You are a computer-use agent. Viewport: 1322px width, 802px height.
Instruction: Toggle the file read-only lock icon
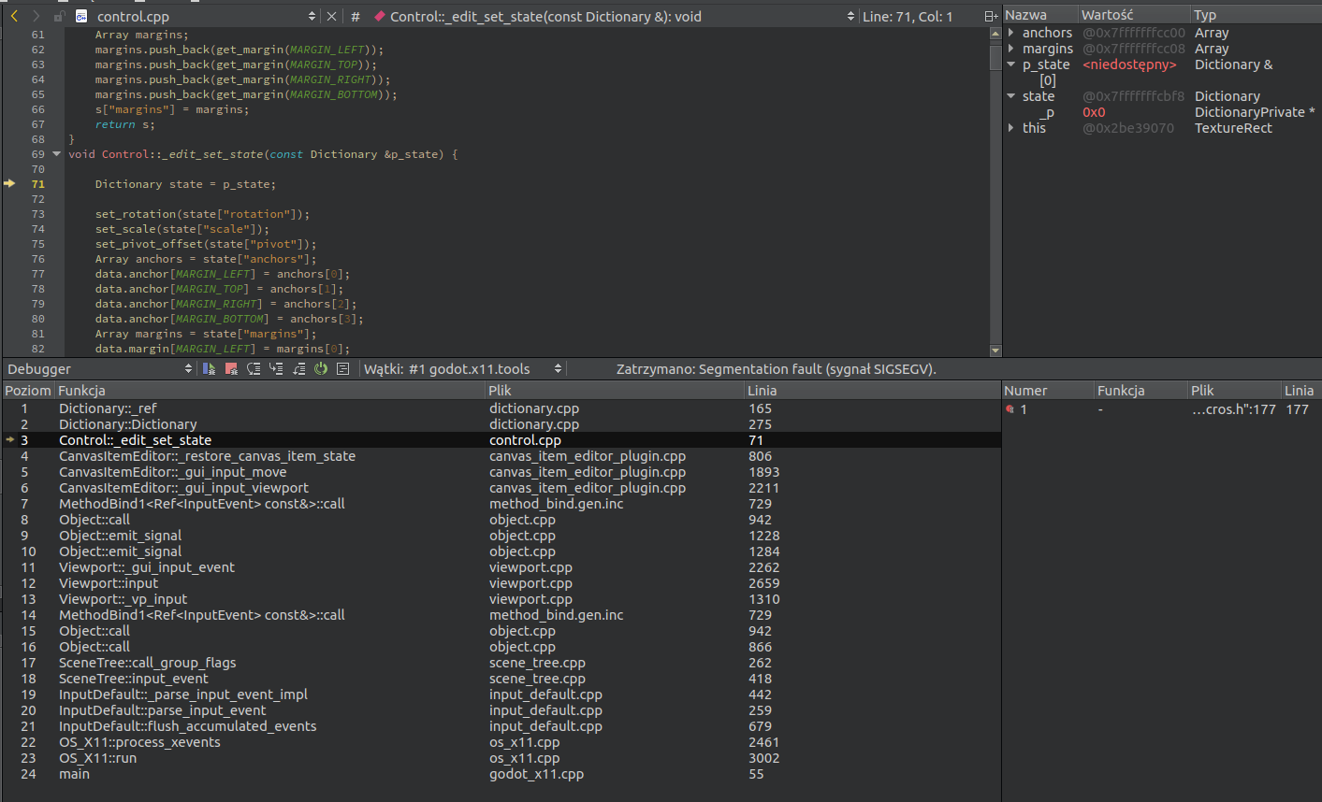(58, 16)
